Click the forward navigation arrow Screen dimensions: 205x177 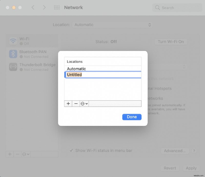44,7
